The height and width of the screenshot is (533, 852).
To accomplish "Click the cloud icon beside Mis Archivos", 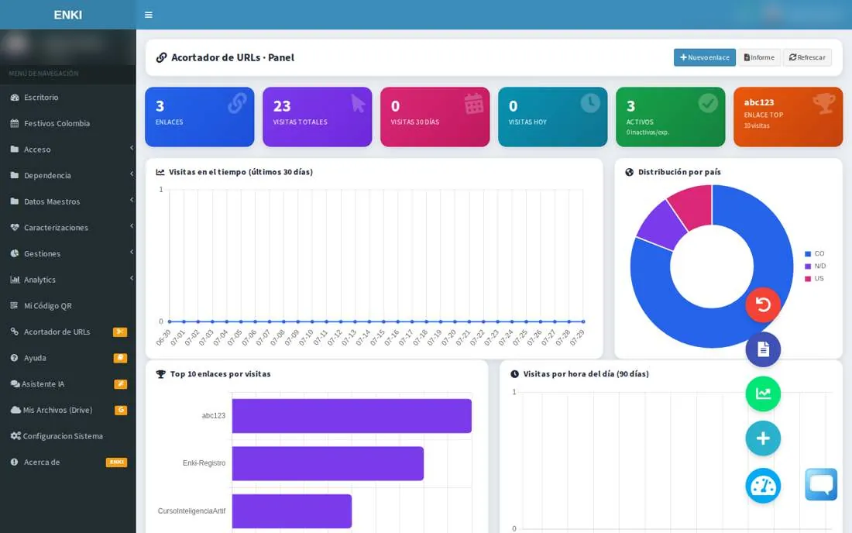I will pyautogui.click(x=15, y=410).
